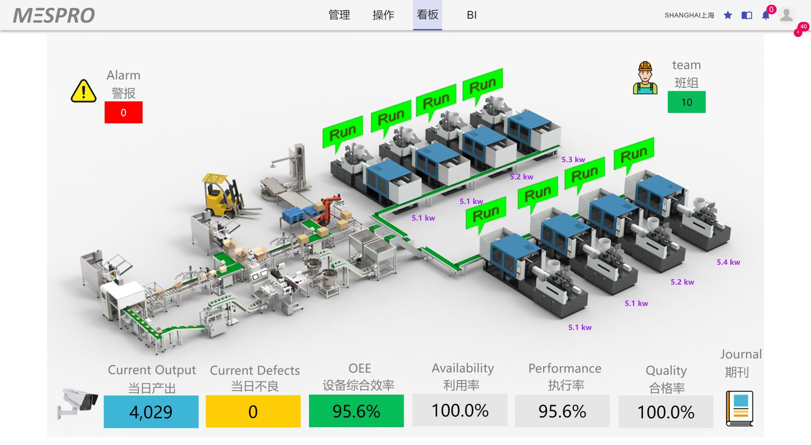The height and width of the screenshot is (445, 811).
Task: Click the pink badge showing 40
Action: pos(803,27)
